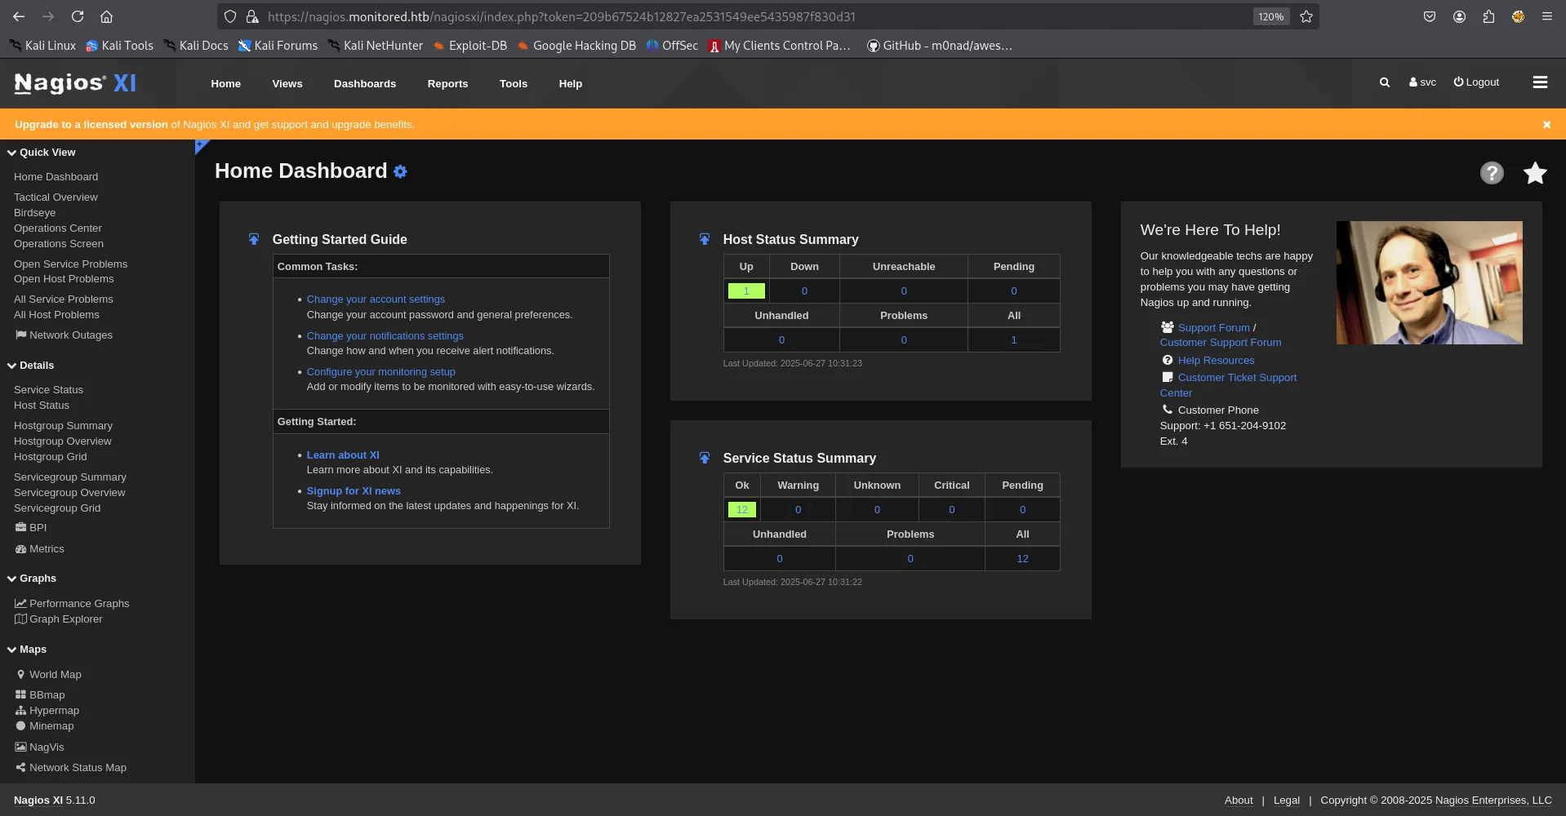Open browser extensions puzzle icon
This screenshot has height=816, width=1566.
[x=1488, y=16]
